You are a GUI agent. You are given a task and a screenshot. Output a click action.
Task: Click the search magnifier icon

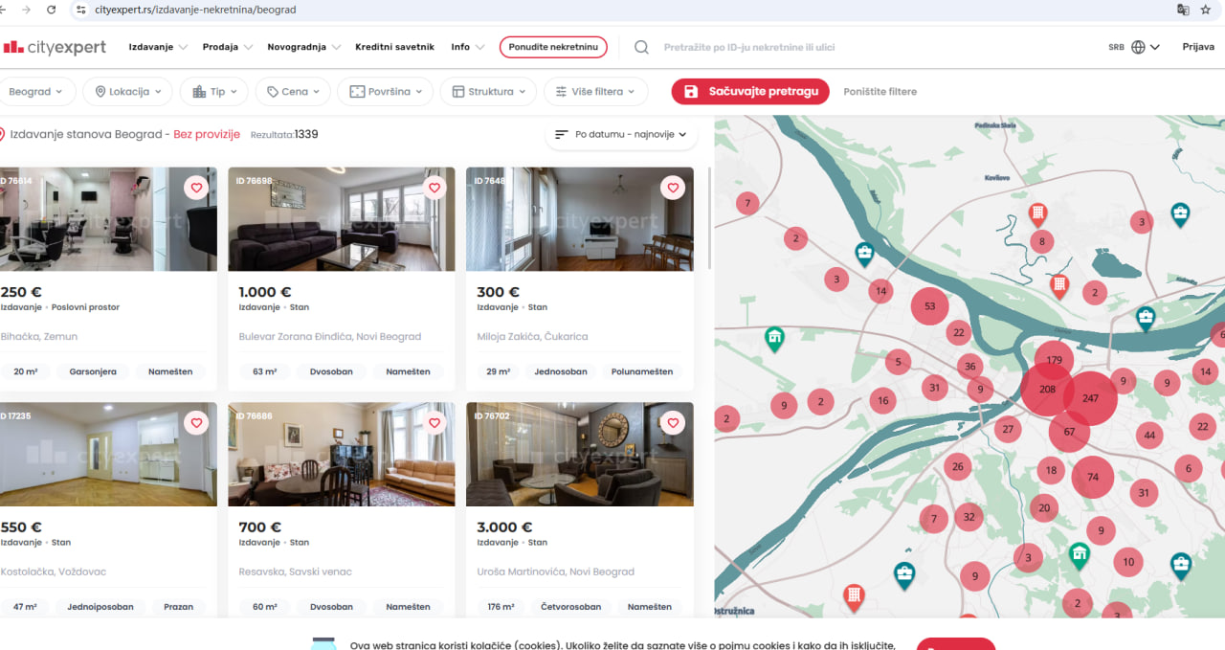(x=642, y=47)
